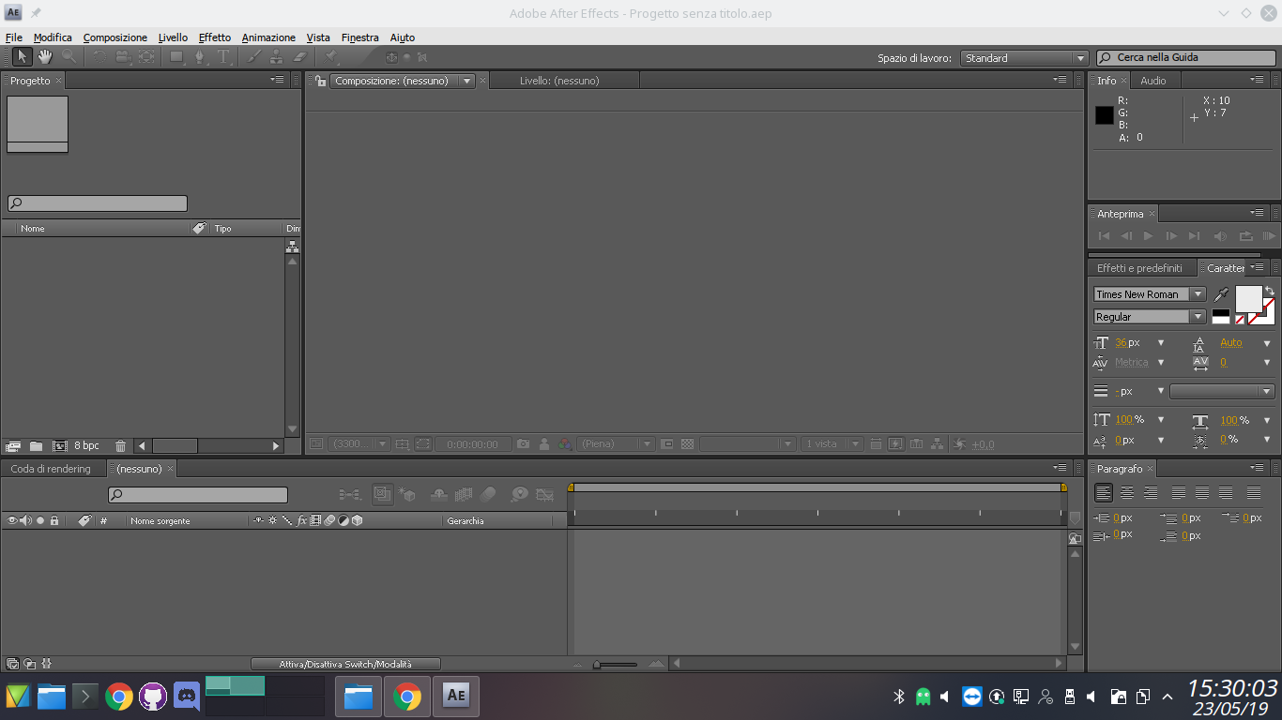Switch to the Coda di rendering tab
The width and height of the screenshot is (1282, 720).
click(51, 469)
